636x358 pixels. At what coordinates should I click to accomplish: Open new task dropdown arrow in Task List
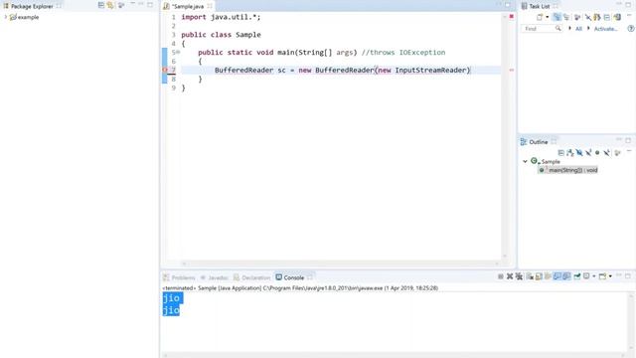[x=547, y=17]
